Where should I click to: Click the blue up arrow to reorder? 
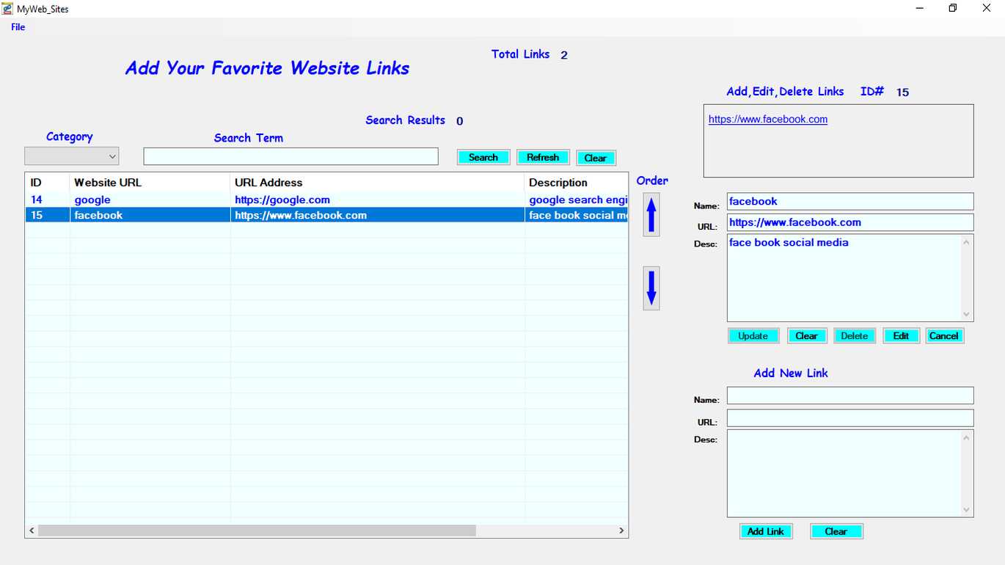[650, 214]
